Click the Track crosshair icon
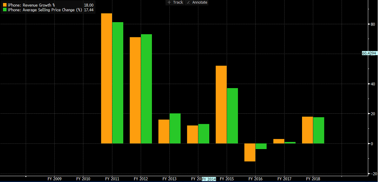Image resolution: width=378 pixels, height=182 pixels. tap(169, 2)
